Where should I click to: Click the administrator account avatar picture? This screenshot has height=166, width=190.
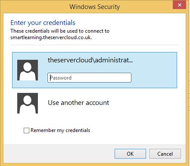[28, 70]
